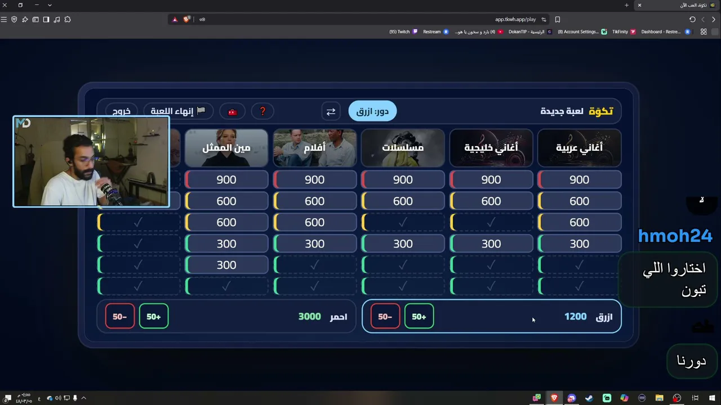Pick the 900 question under أغاني خليجية
721x405 pixels.
(491, 179)
